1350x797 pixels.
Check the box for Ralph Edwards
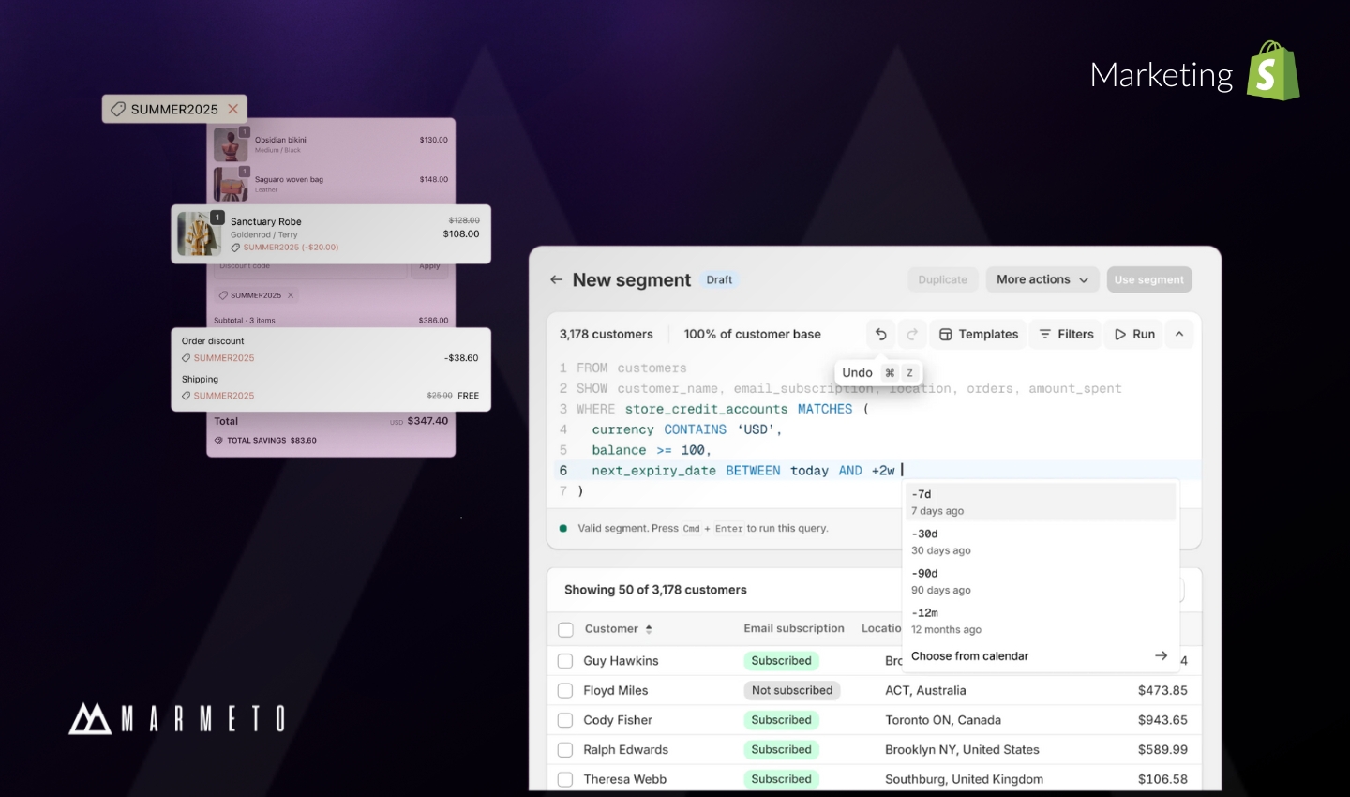[565, 749]
